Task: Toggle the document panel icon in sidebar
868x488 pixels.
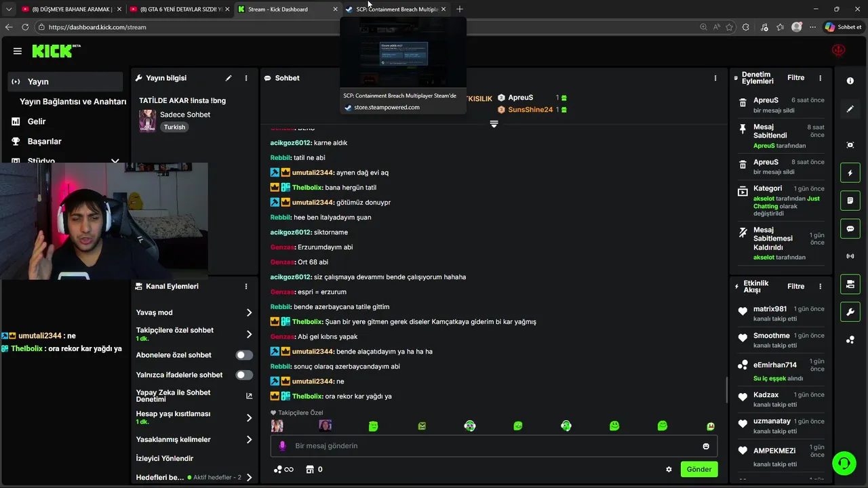Action: [850, 201]
